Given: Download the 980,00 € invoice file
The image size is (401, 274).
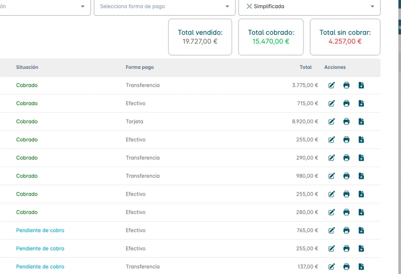Looking at the screenshot, I should (361, 176).
